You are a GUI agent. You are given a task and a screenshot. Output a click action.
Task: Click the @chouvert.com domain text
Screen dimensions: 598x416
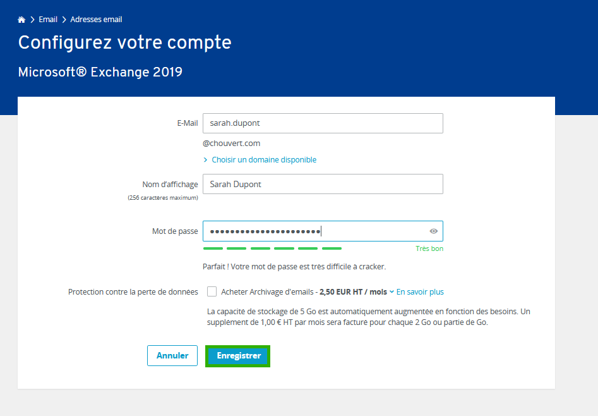[232, 144]
